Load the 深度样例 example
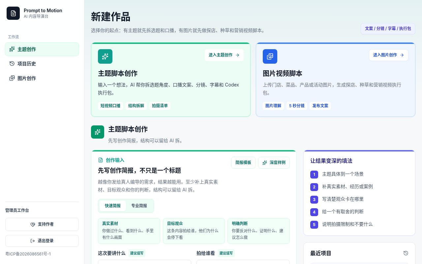The width and height of the screenshot is (422, 264). point(274,163)
